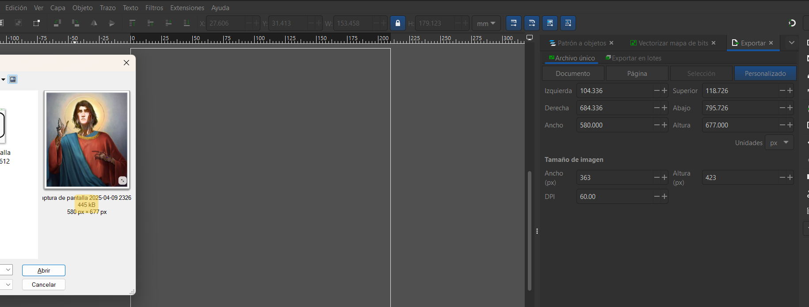This screenshot has width=809, height=307.
Task: Click the Deselect icon in the toolbar
Action: point(18,23)
